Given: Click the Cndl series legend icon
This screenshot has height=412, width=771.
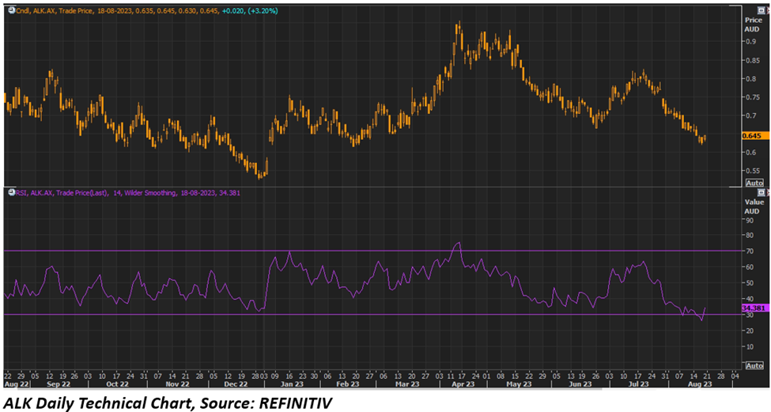Looking at the screenshot, I should click(x=12, y=10).
